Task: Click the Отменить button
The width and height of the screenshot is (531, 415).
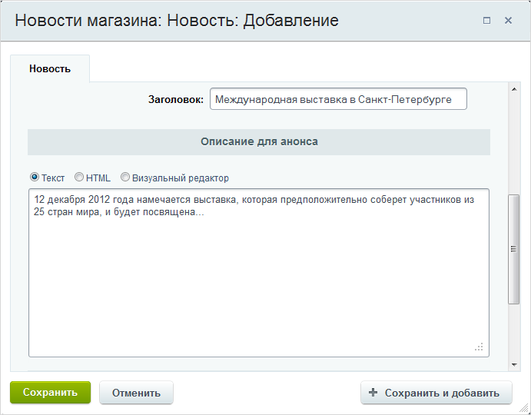Action: [x=136, y=393]
